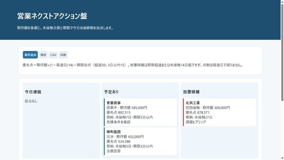Image resolution: width=284 pixels, height=160 pixels.
Task: Click 優先点 524,586 value
Action: click(118, 141)
